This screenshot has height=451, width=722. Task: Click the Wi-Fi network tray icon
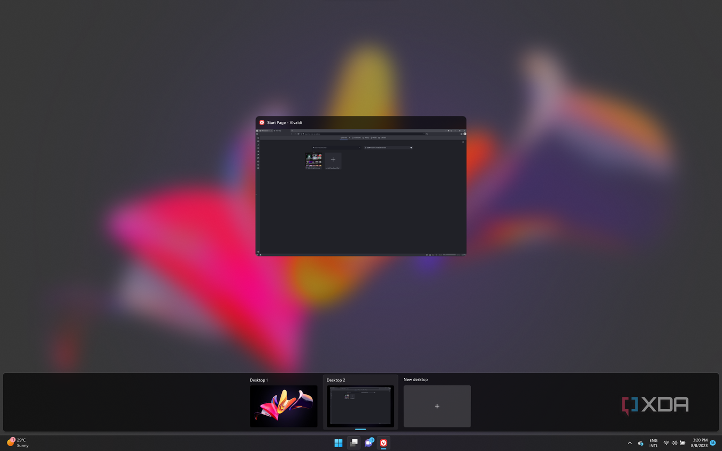[666, 443]
